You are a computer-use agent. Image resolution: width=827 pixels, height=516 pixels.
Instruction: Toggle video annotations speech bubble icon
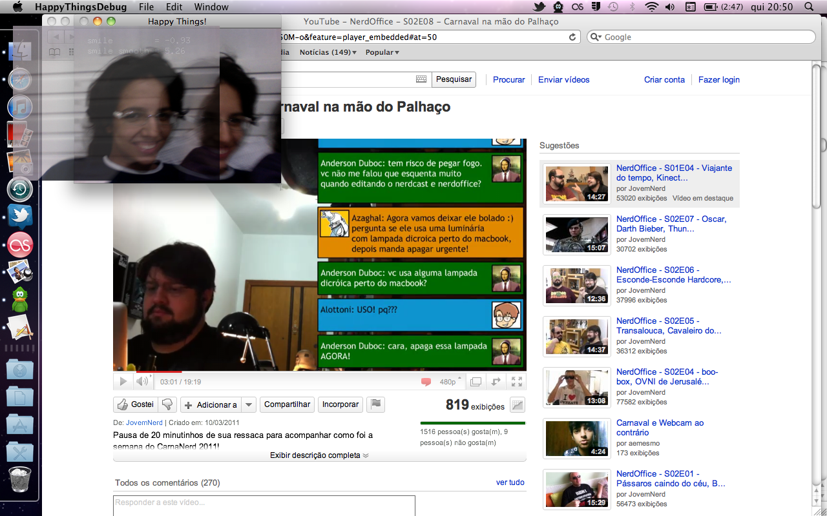click(x=426, y=382)
